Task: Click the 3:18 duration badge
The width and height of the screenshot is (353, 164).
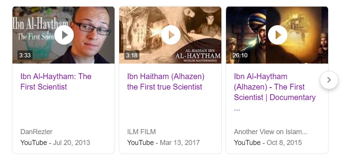Action: (132, 55)
